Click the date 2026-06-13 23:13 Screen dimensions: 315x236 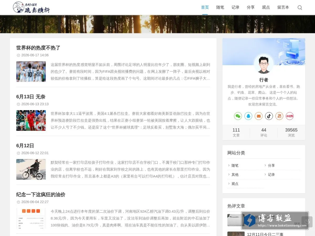coord(35,104)
